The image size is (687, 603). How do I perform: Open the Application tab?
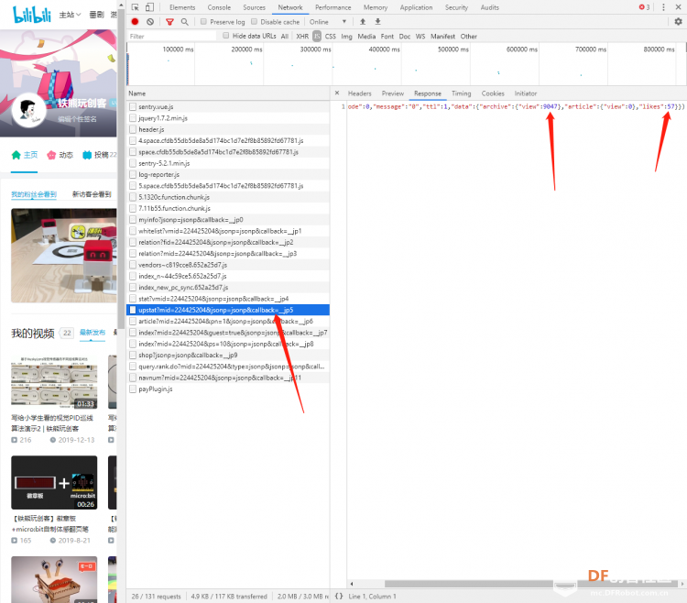coord(416,7)
